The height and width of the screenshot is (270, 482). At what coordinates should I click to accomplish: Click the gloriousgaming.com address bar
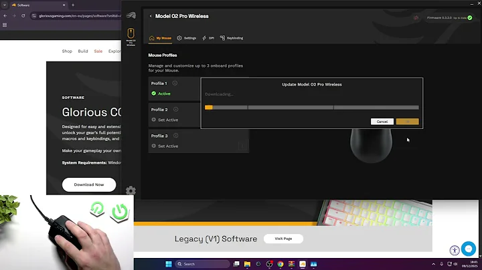(x=79, y=15)
